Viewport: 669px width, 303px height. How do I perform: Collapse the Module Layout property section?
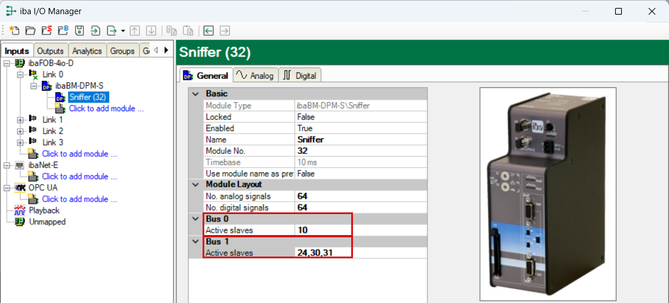pos(195,185)
